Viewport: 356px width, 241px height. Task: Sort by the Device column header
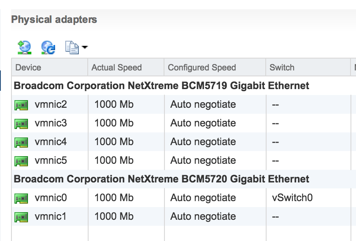pyautogui.click(x=50, y=67)
